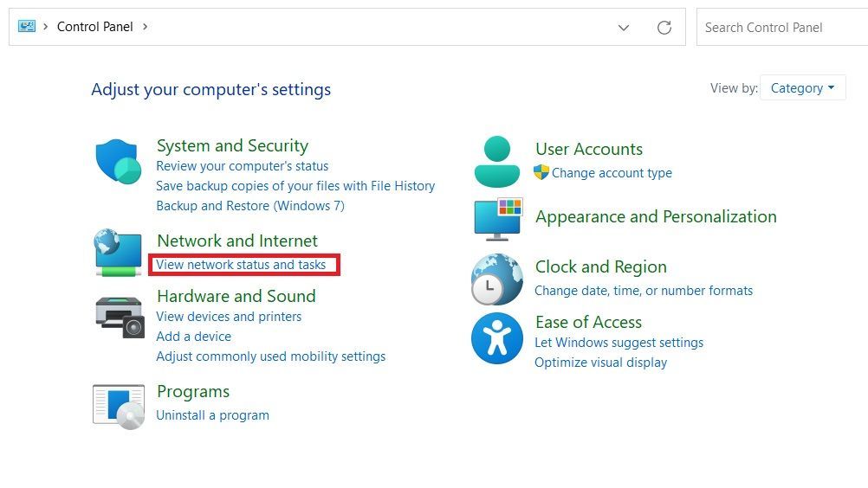The image size is (868, 488).
Task: Click Backup and Restore (Windows 7)
Action: coord(250,206)
